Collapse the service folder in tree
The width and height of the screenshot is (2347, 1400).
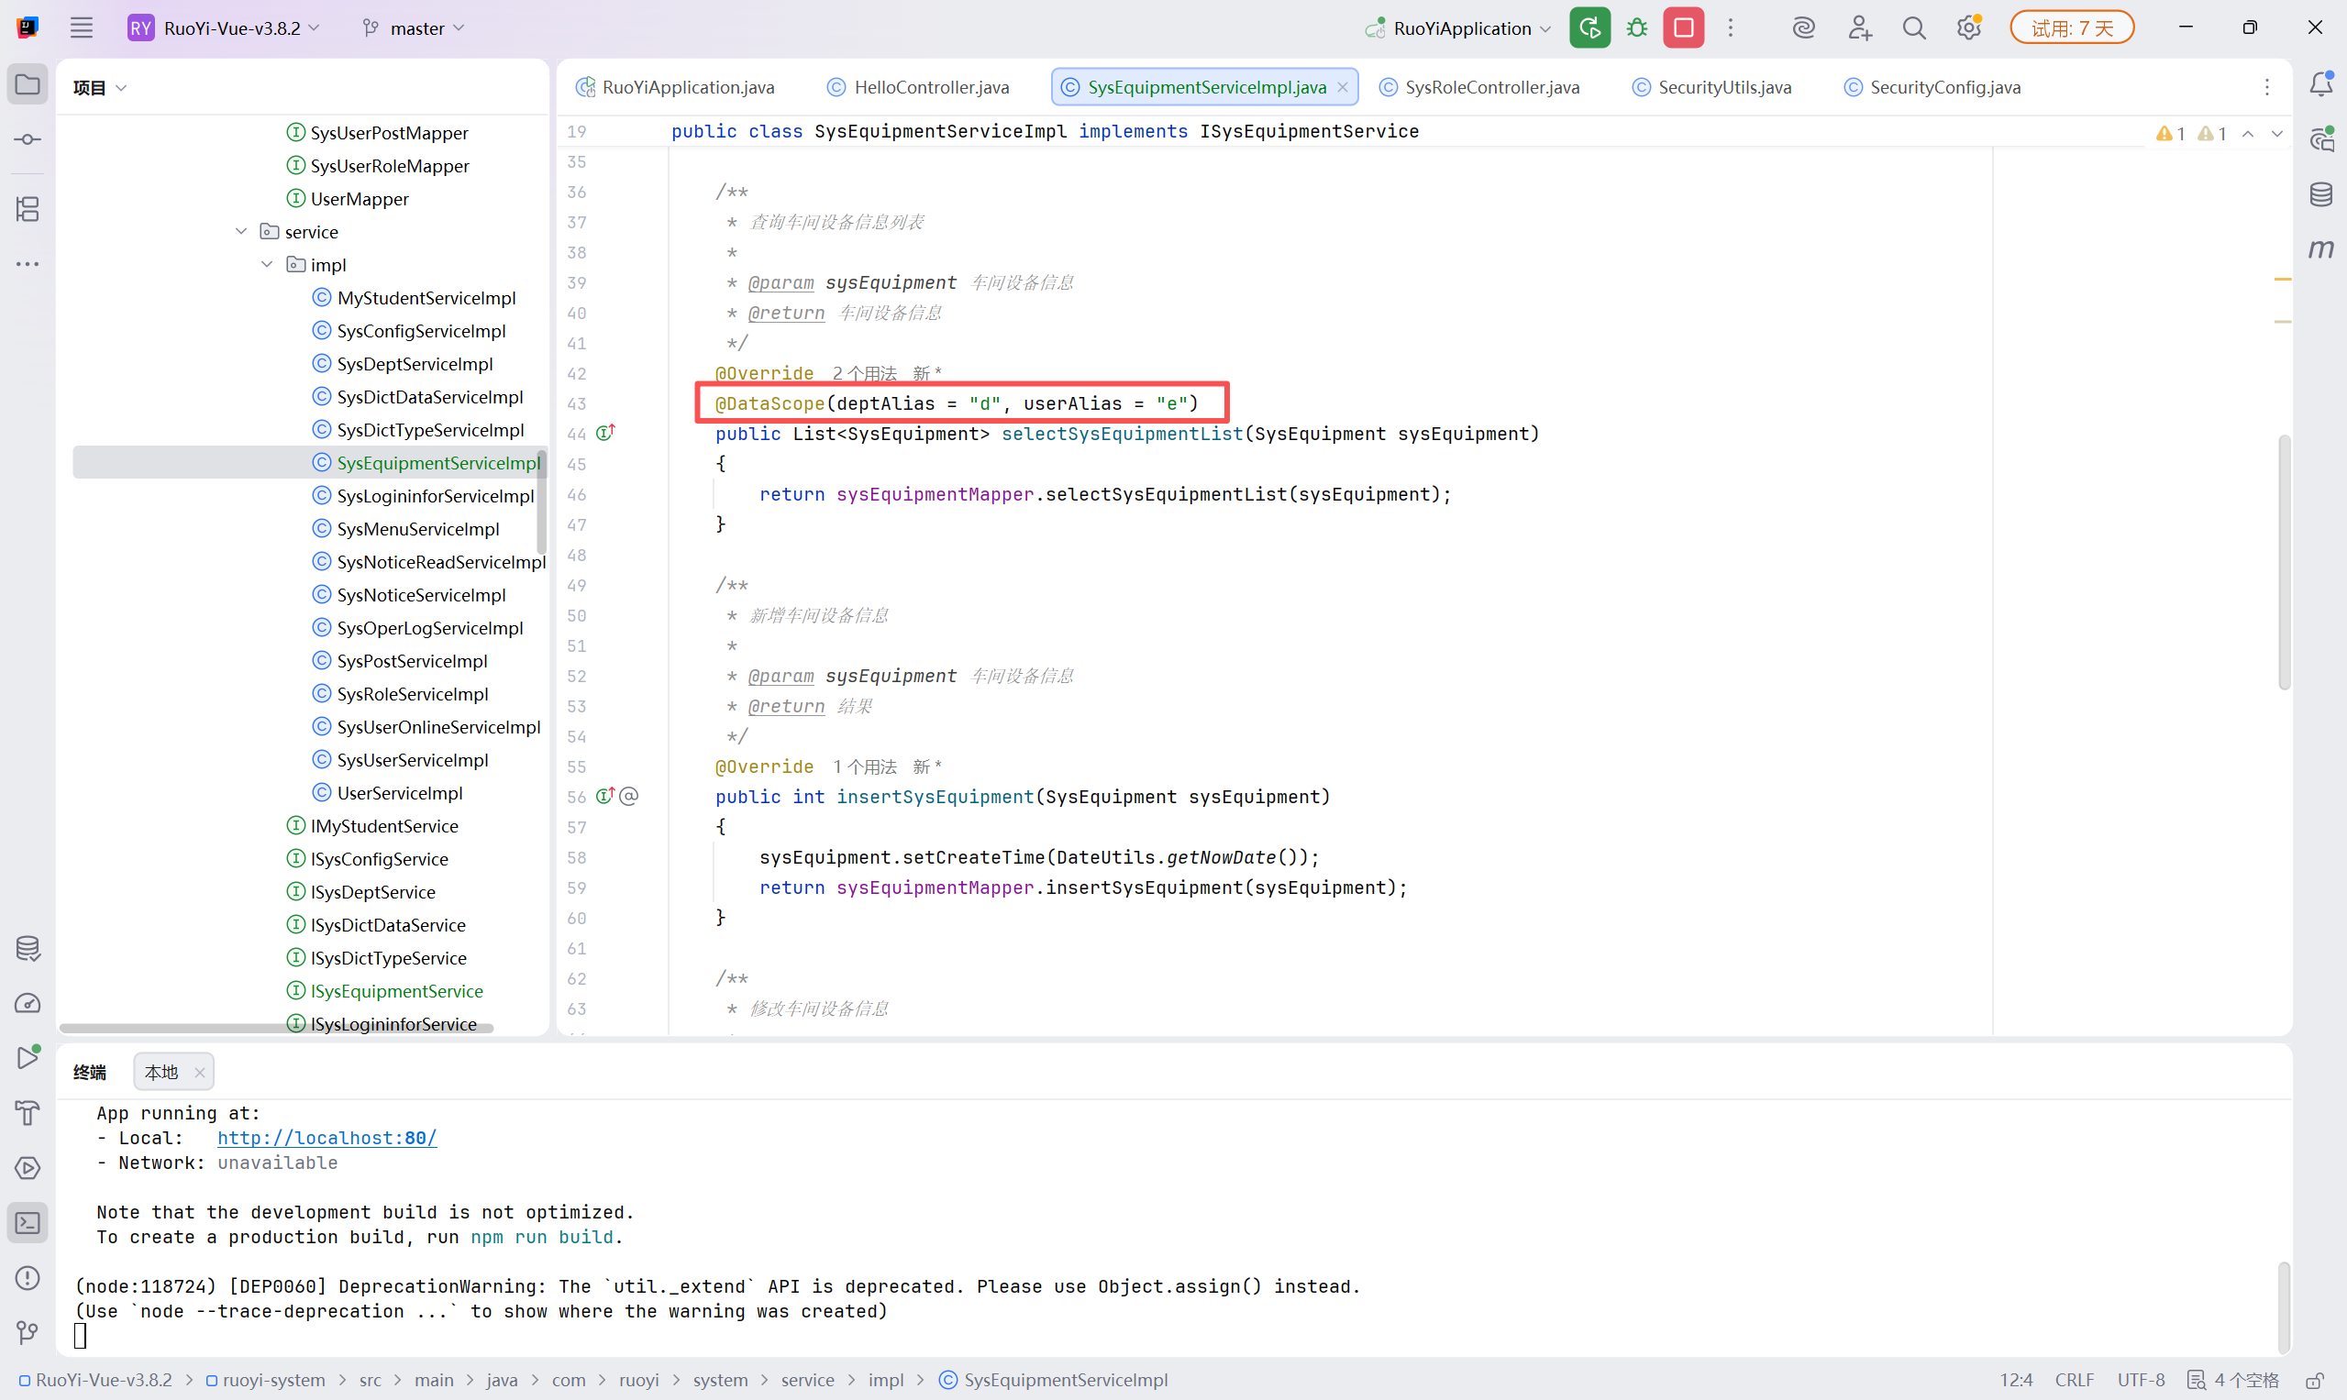pos(241,231)
